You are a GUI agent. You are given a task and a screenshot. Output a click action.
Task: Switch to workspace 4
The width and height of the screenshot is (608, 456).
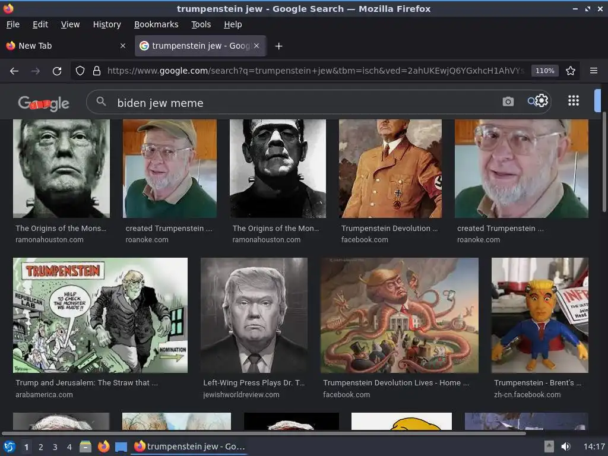point(69,447)
